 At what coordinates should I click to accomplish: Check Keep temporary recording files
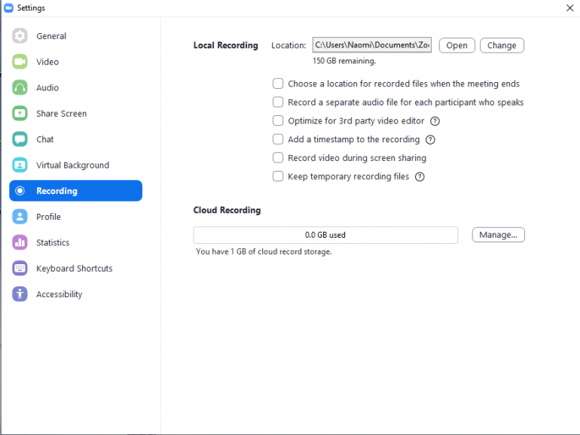[x=278, y=176]
